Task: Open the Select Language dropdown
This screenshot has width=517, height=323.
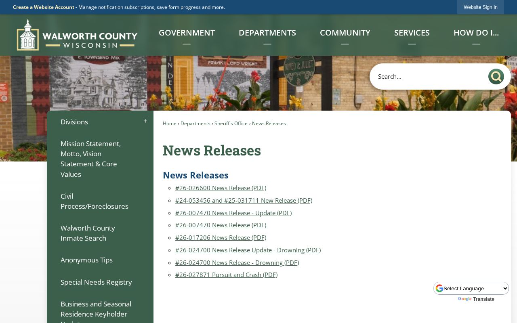Action: (471, 288)
